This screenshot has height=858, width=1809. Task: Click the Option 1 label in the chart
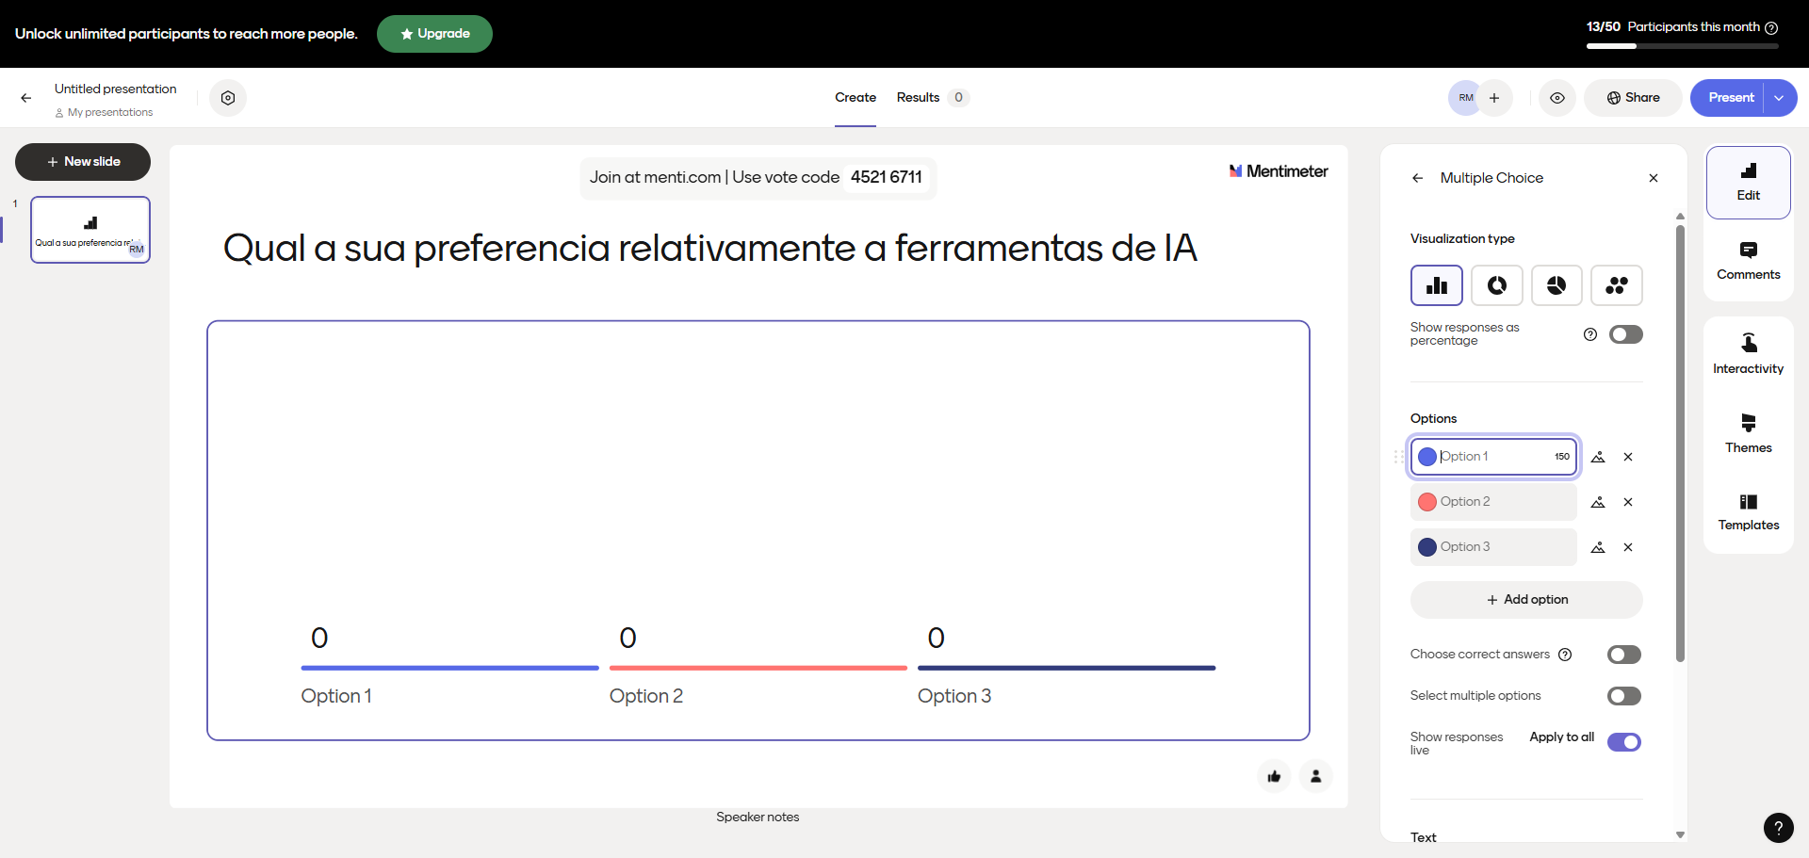tap(336, 696)
